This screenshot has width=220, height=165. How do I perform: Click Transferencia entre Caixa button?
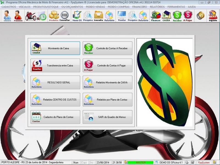pos(55,65)
